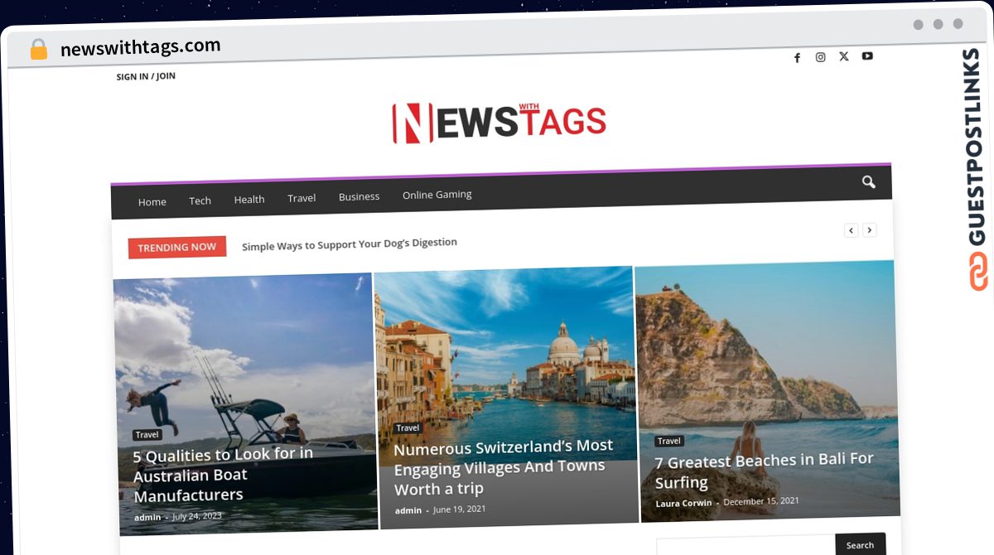Open author admin on the boat article
The image size is (994, 555).
coord(147,518)
